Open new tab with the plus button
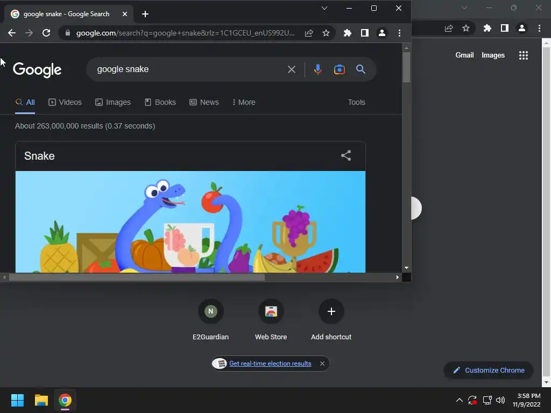Screen dimensions: 551x413 click(145, 14)
